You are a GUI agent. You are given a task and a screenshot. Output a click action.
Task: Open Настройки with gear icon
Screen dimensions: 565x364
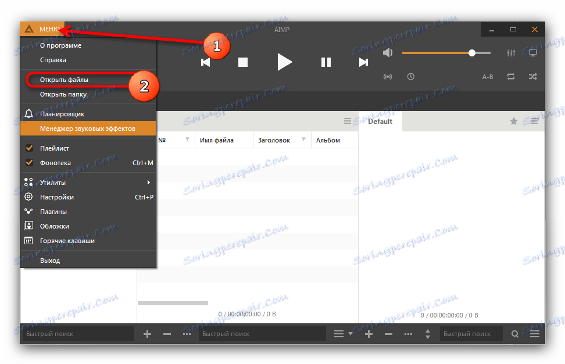point(88,197)
